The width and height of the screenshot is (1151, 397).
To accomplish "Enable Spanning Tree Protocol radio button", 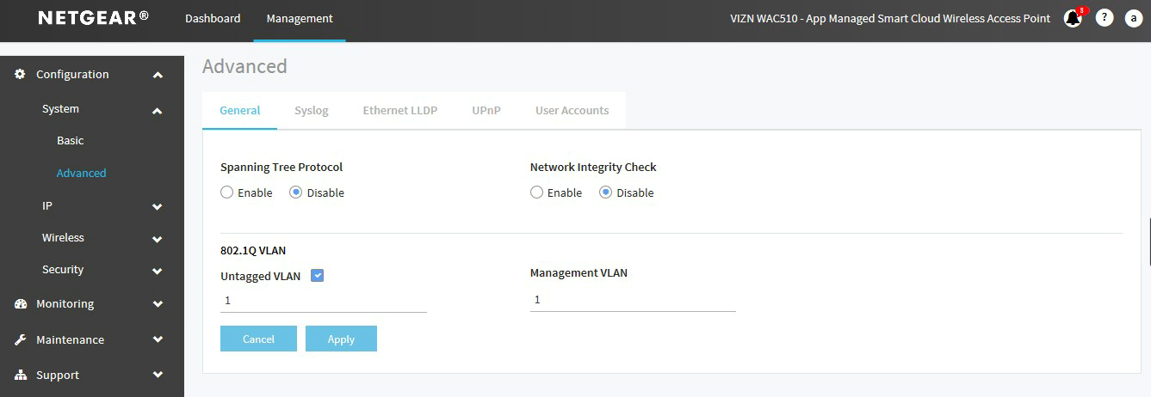I will tap(227, 192).
